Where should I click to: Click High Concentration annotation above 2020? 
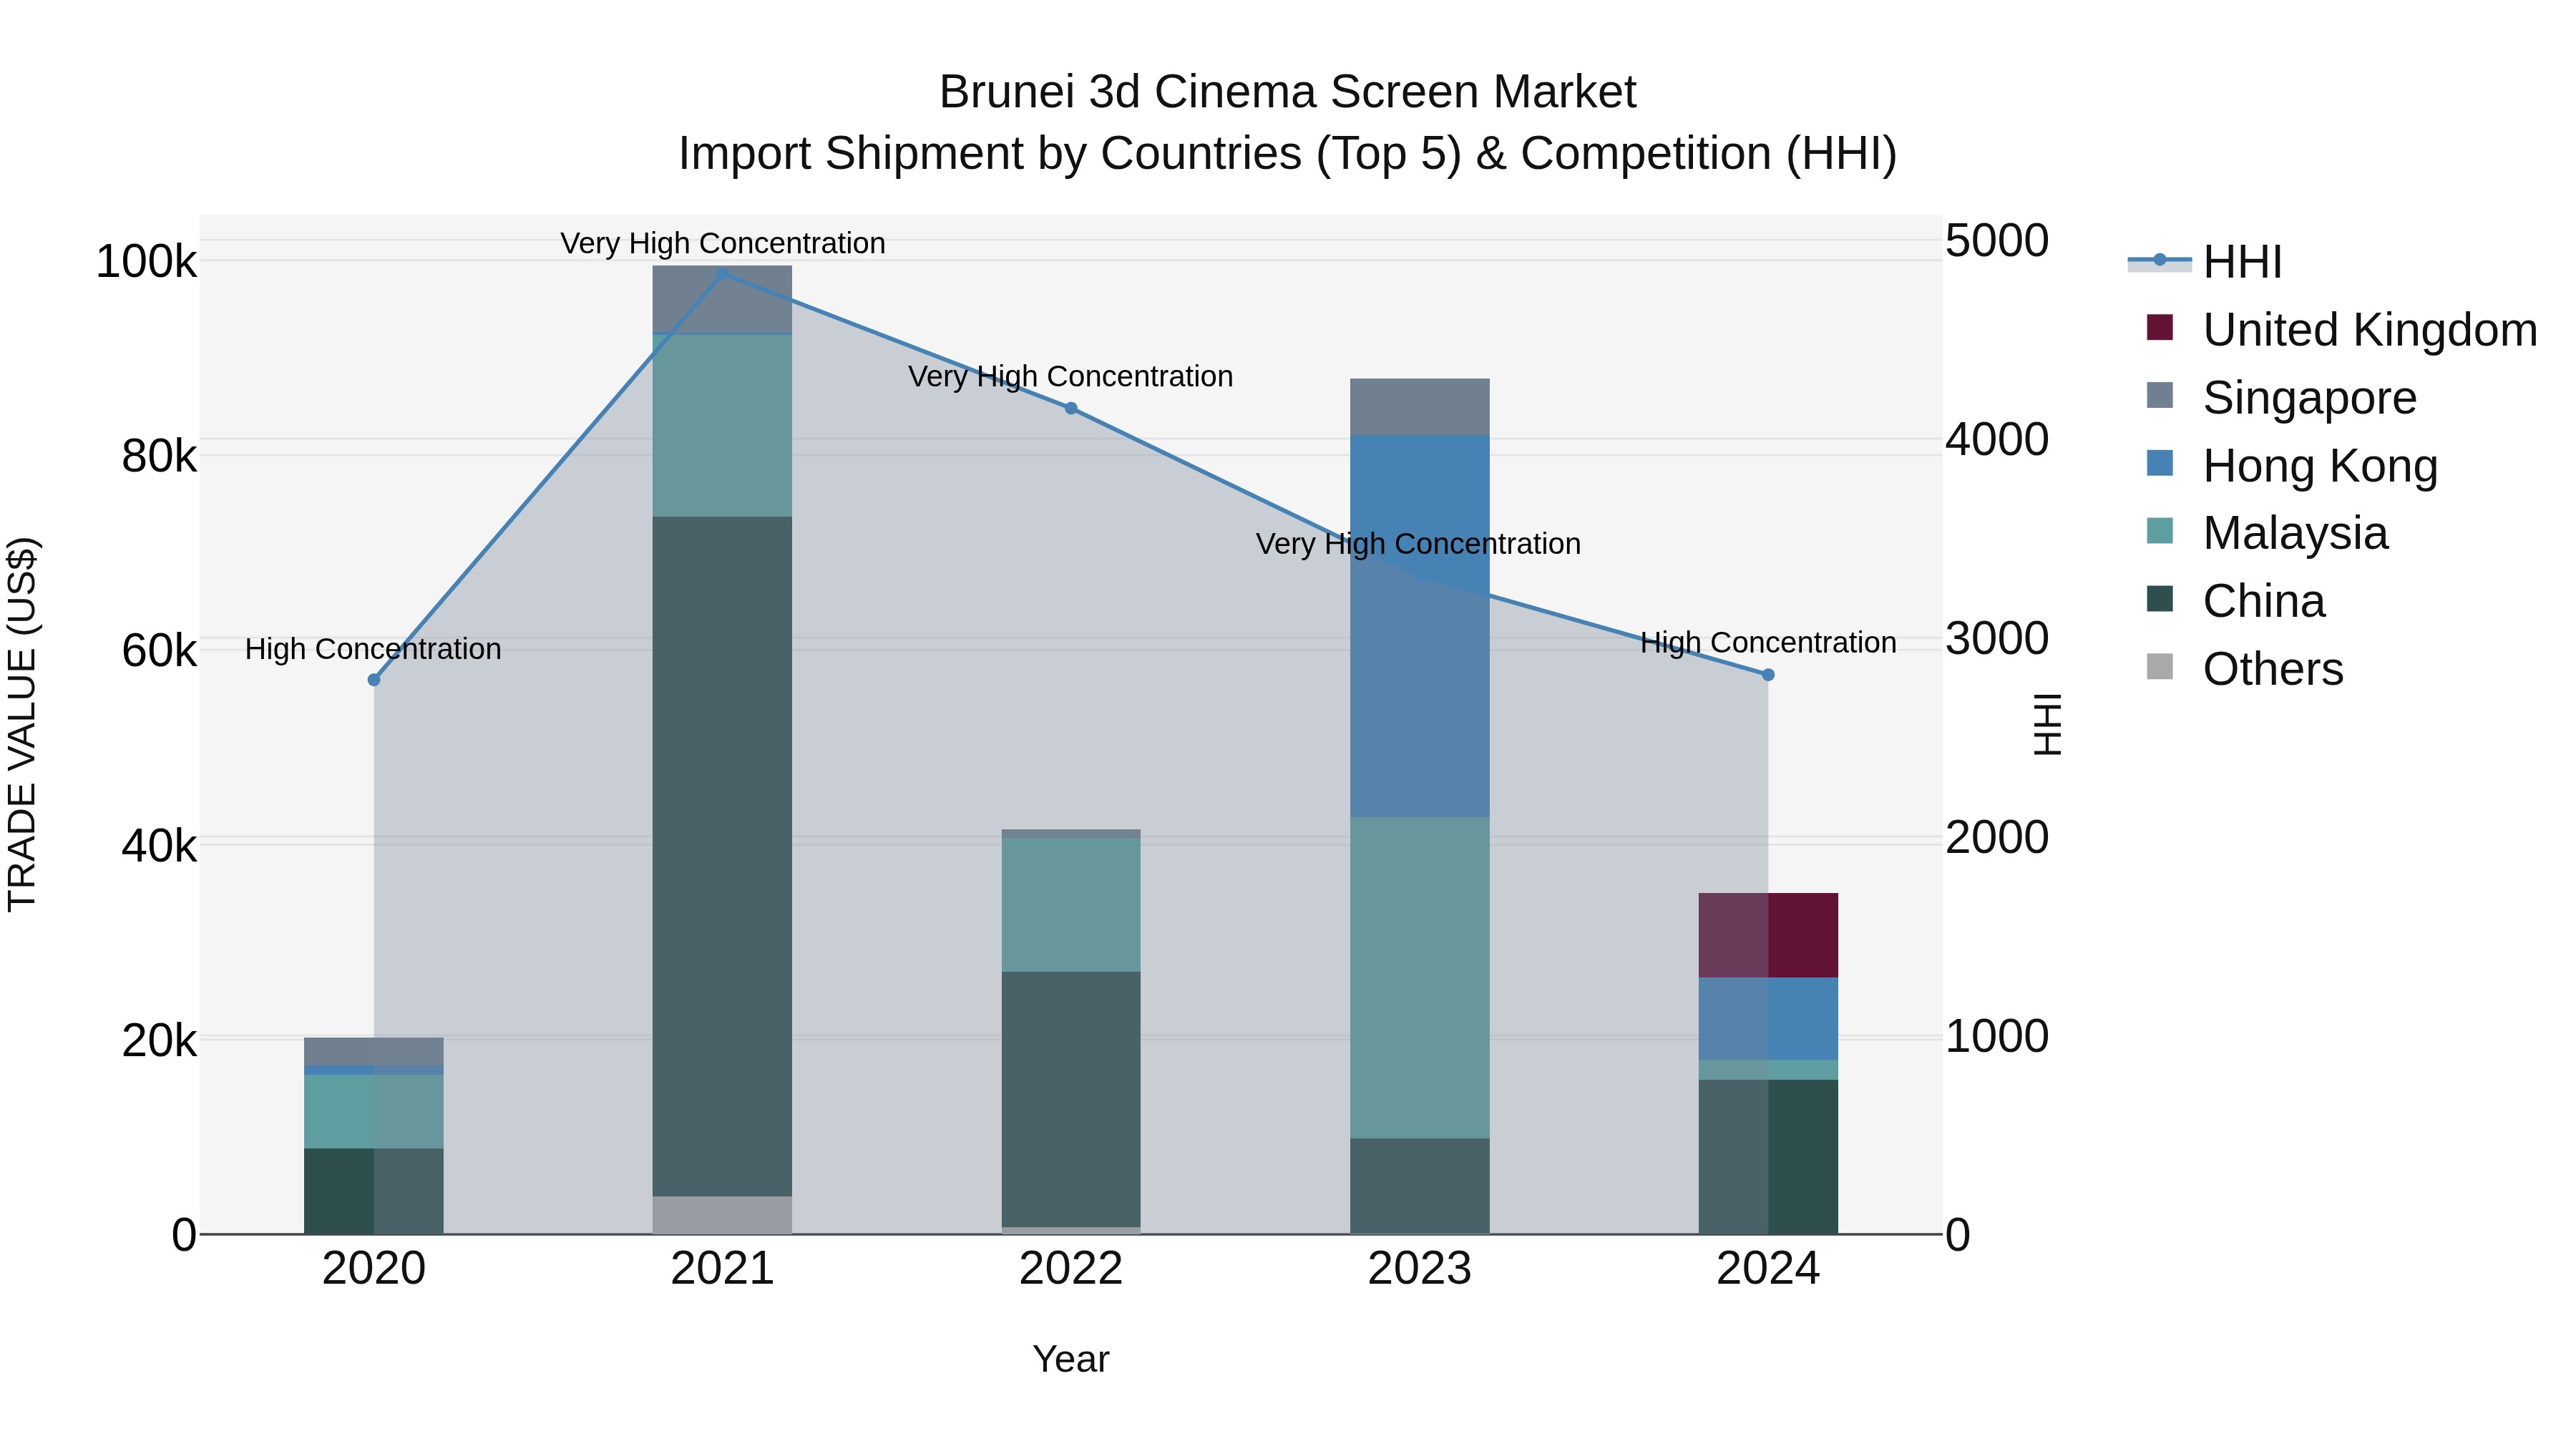pyautogui.click(x=373, y=649)
